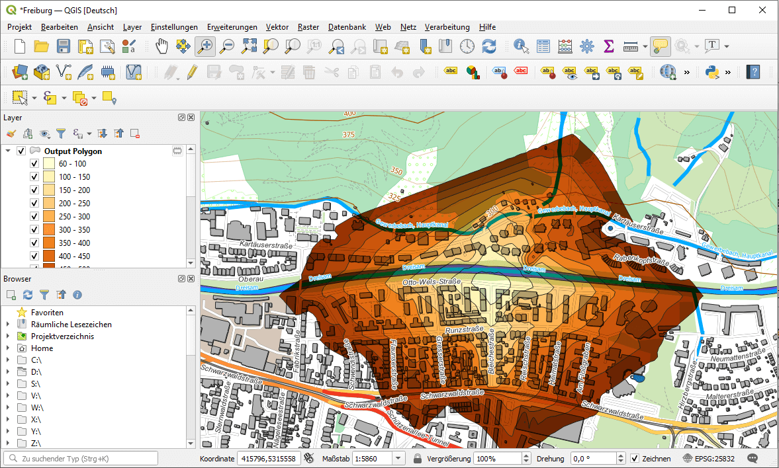Toggle Output Polygon layer visibility checkbox
The height and width of the screenshot is (468, 779).
21,151
